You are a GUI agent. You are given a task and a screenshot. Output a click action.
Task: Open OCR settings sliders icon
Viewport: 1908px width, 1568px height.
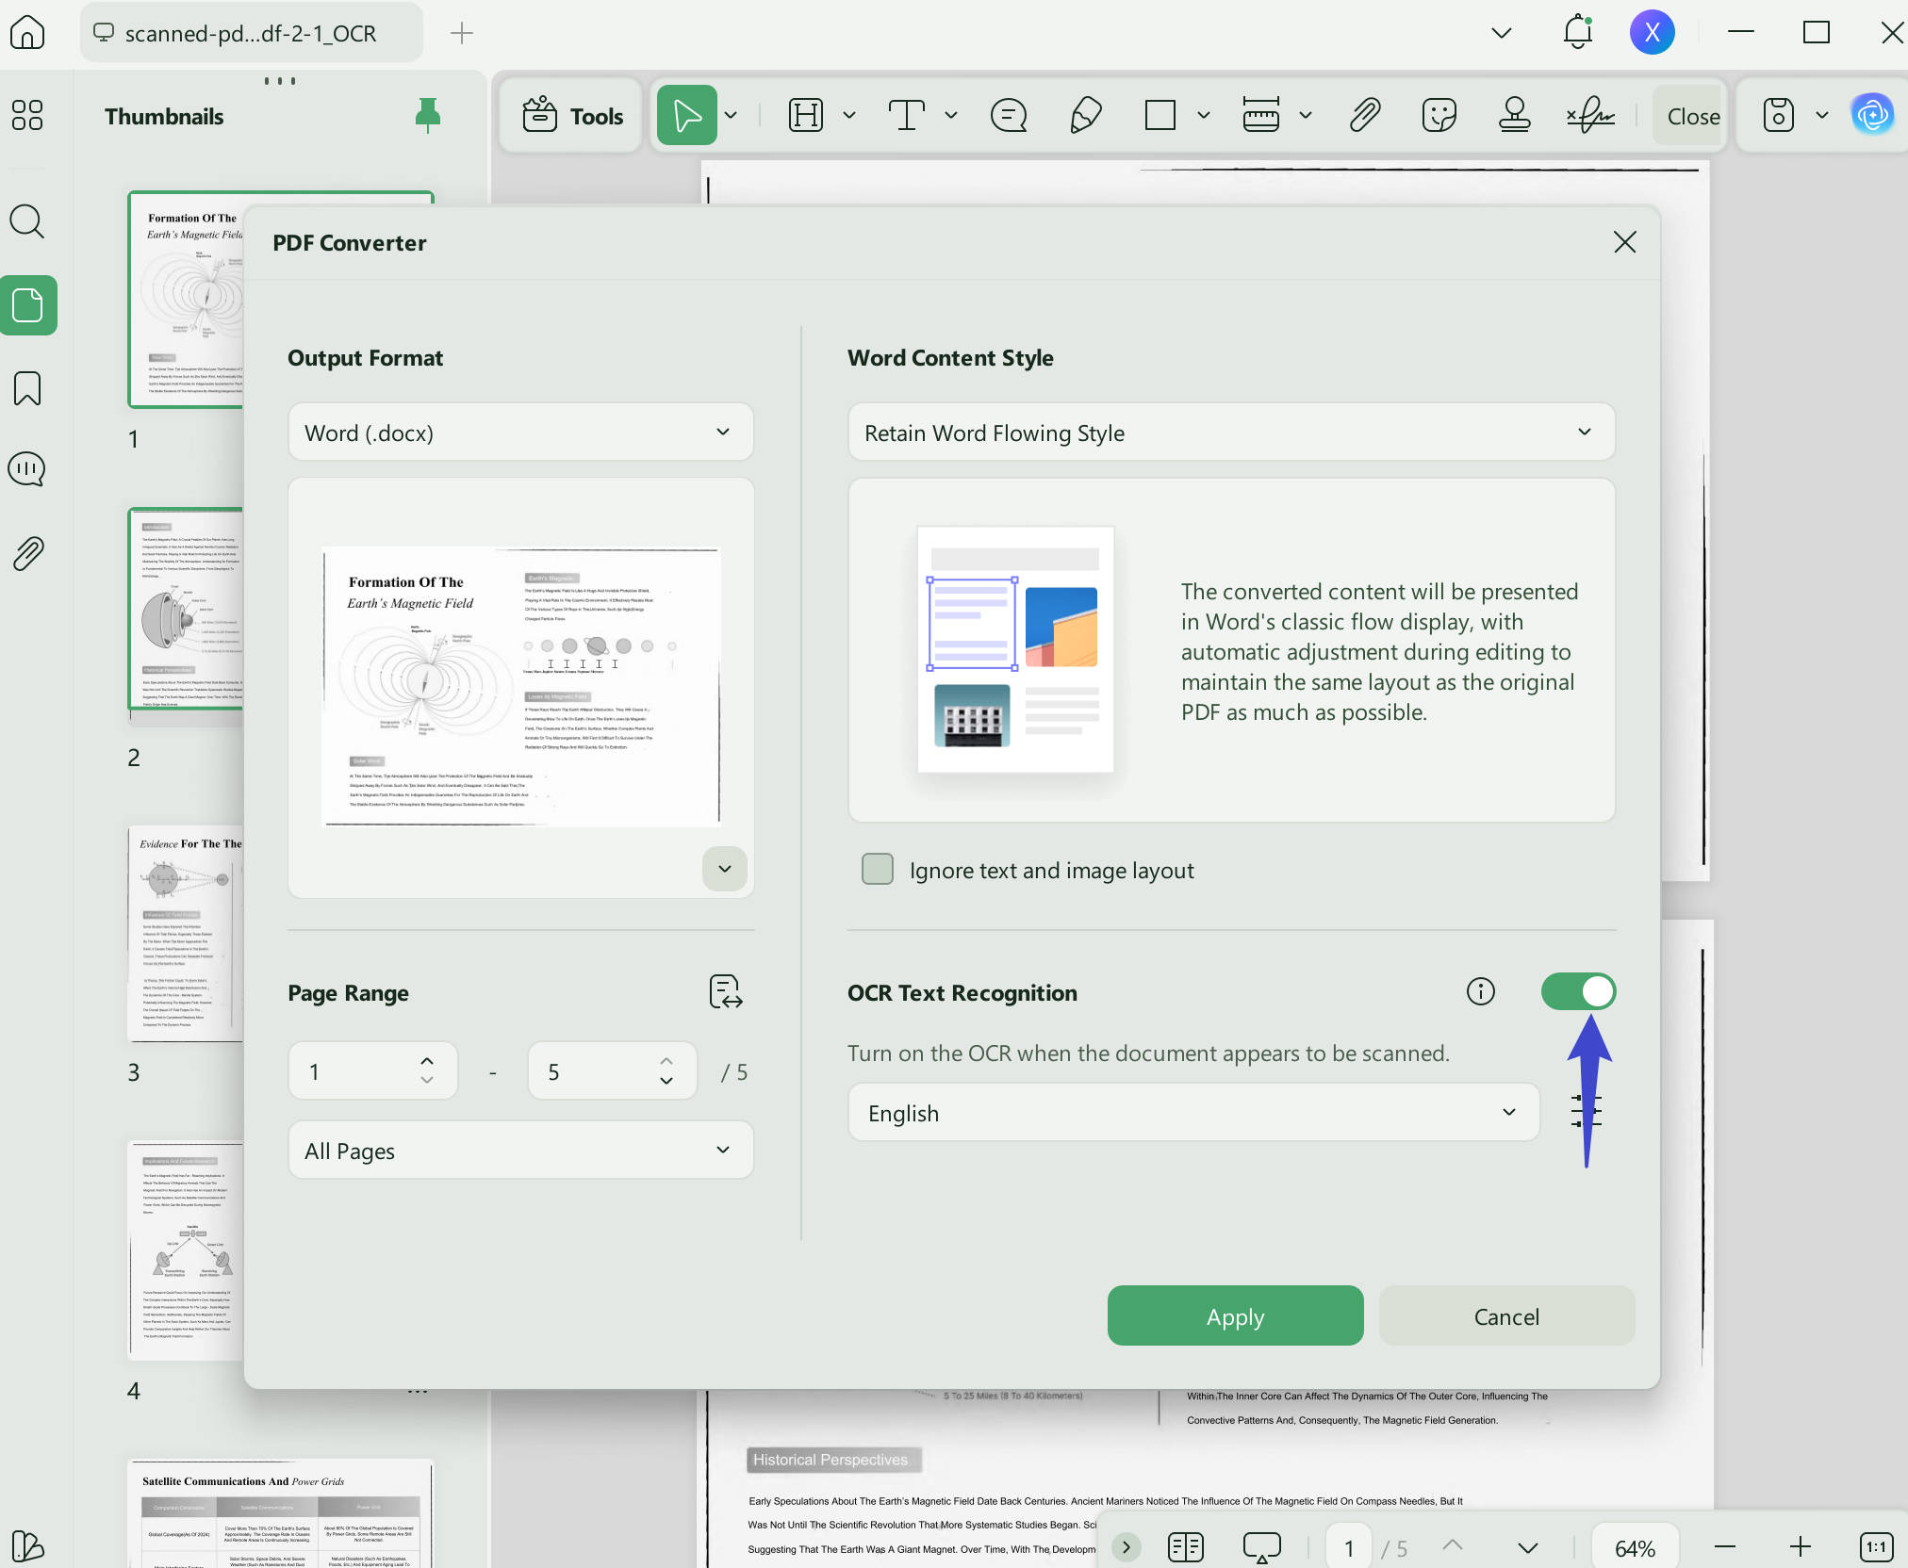coord(1586,1112)
